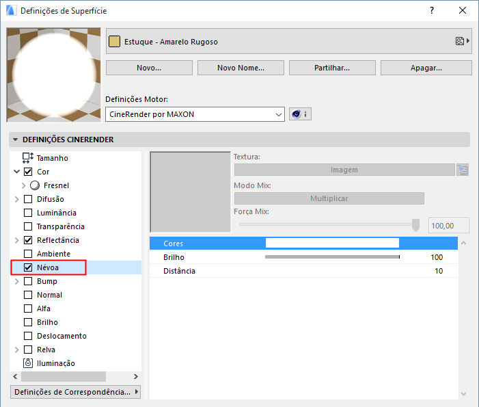479x407 pixels.
Task: Expand the Relva tree node
Action: 17,350
